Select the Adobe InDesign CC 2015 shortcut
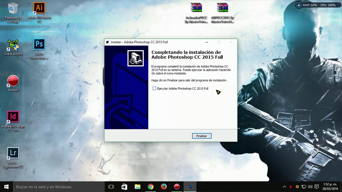 tap(13, 122)
